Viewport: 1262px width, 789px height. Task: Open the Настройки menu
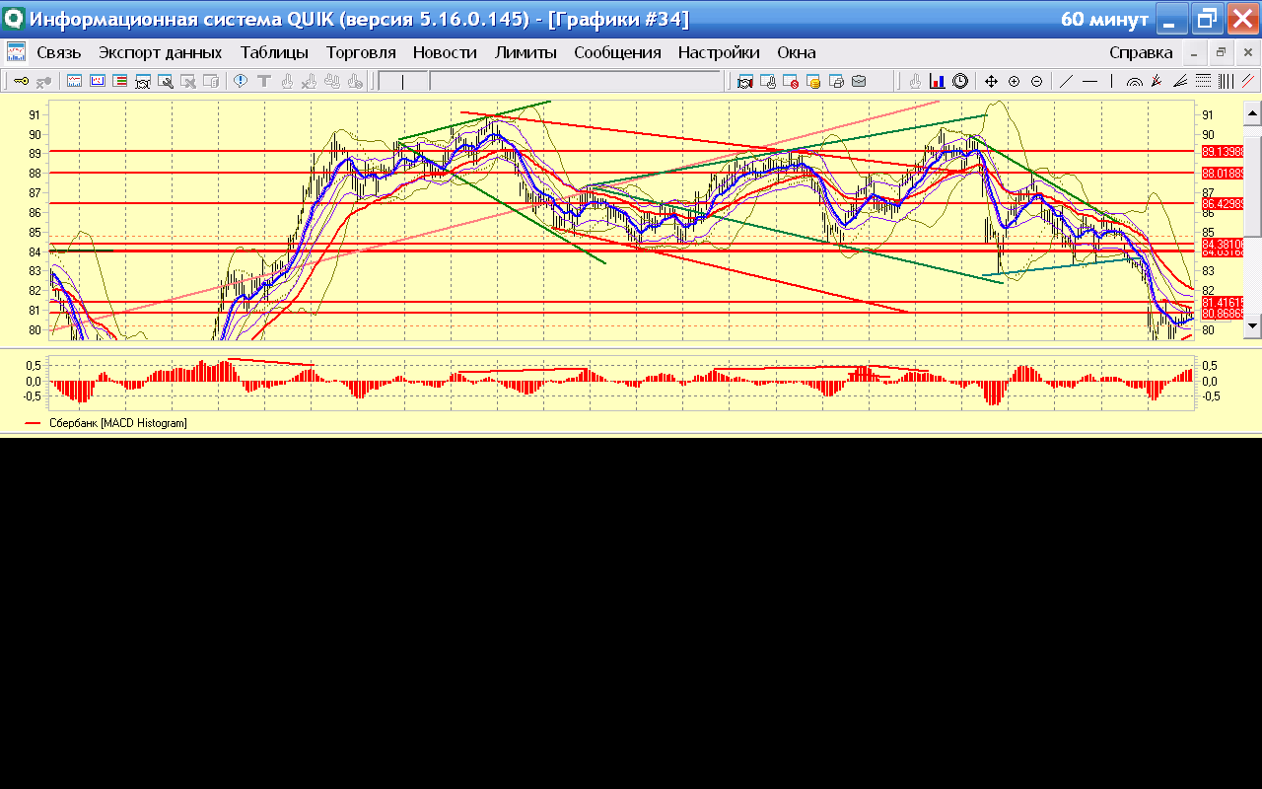[x=719, y=52]
